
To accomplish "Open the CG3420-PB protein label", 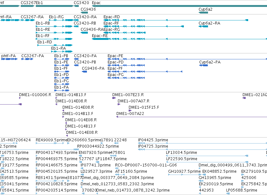I will 85,62.
